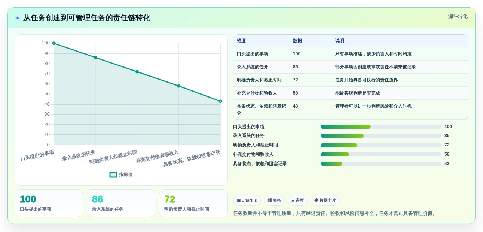This screenshot has width=483, height=232.
Task: Click the chart data point at value 86
Action: point(95,58)
